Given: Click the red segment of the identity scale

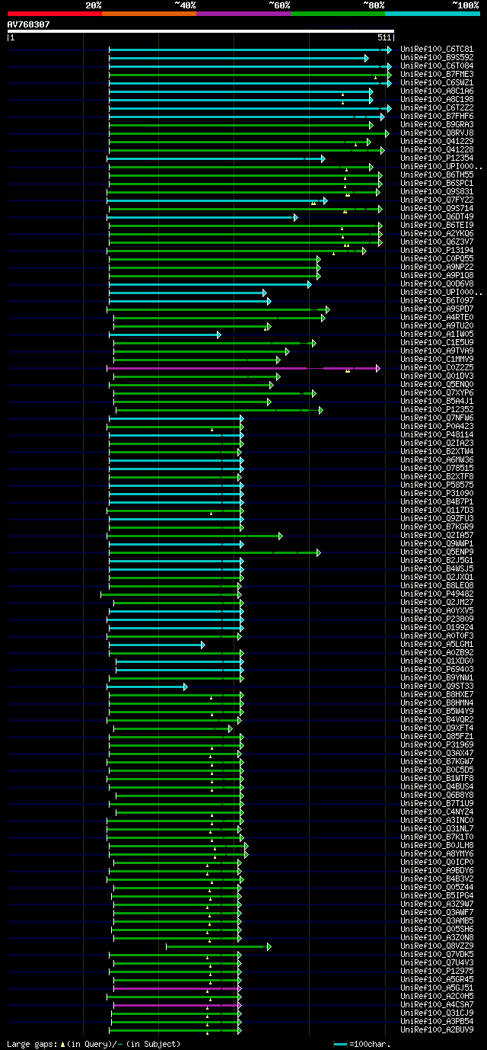Looking at the screenshot, I should click(x=54, y=14).
